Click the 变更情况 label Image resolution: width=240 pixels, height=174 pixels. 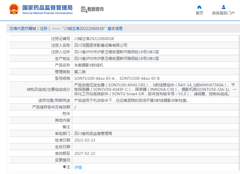(62, 160)
